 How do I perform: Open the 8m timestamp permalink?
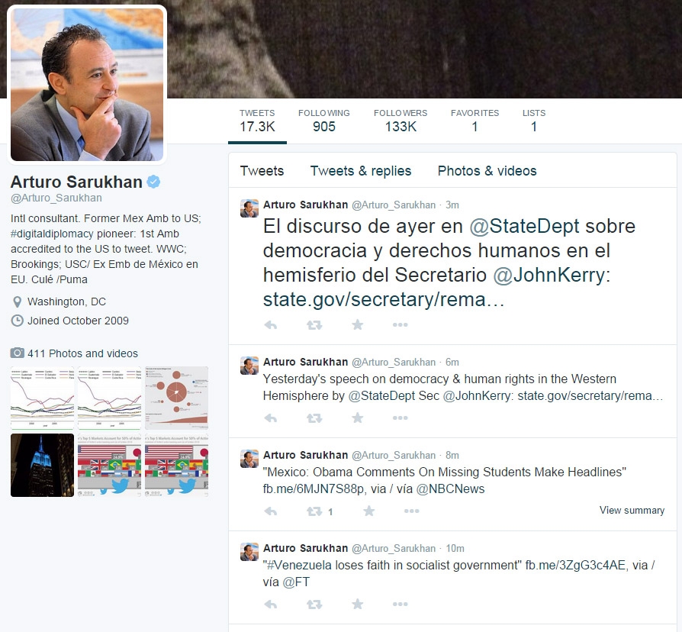(452, 455)
